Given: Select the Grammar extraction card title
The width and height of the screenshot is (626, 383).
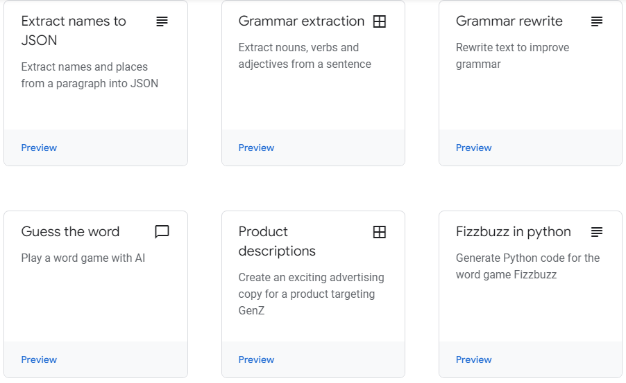Looking at the screenshot, I should (x=301, y=21).
